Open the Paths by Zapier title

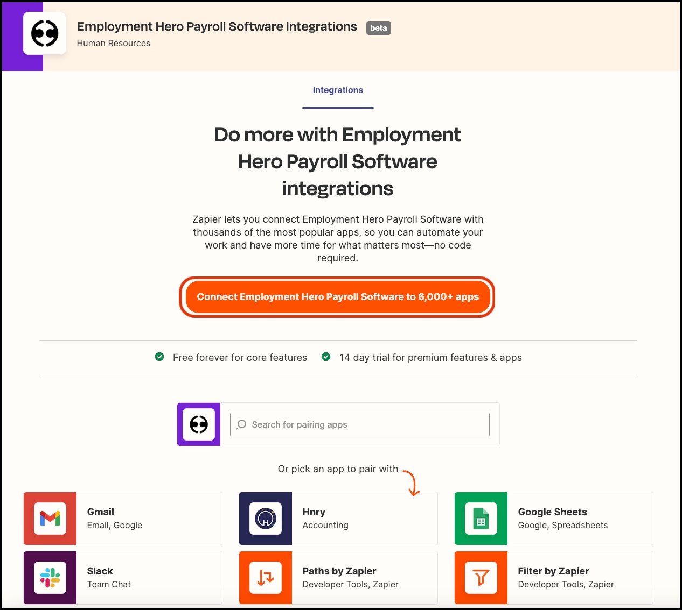click(x=339, y=571)
